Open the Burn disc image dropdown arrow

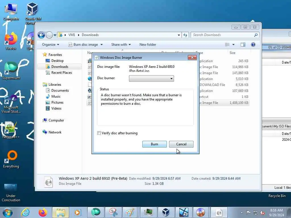pyautogui.click(x=101, y=45)
